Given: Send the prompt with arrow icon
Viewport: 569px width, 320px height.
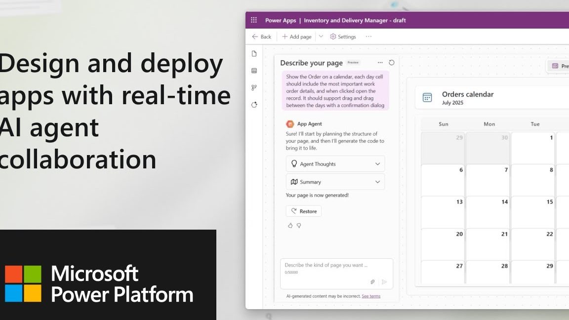Looking at the screenshot, I should pyautogui.click(x=384, y=282).
